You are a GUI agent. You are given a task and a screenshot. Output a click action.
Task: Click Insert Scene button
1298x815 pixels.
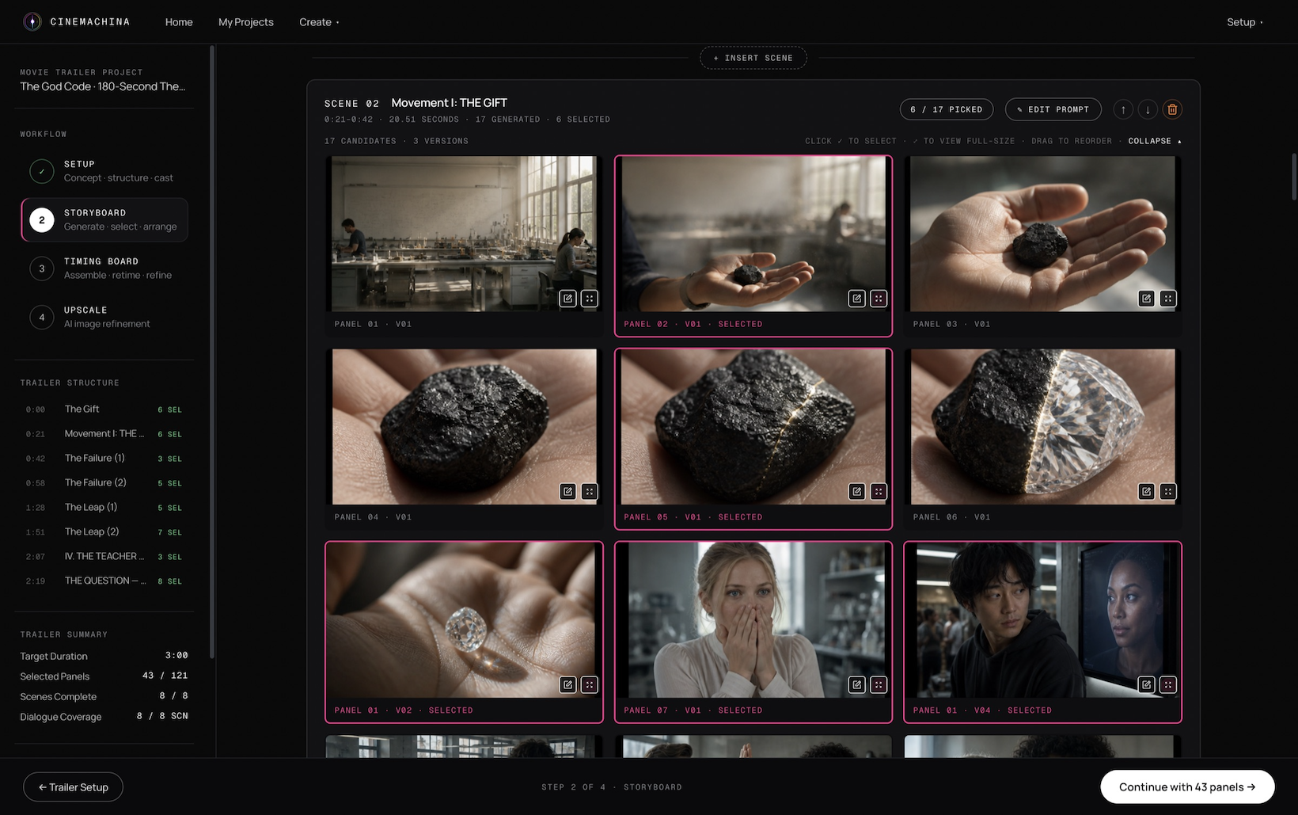(x=753, y=58)
